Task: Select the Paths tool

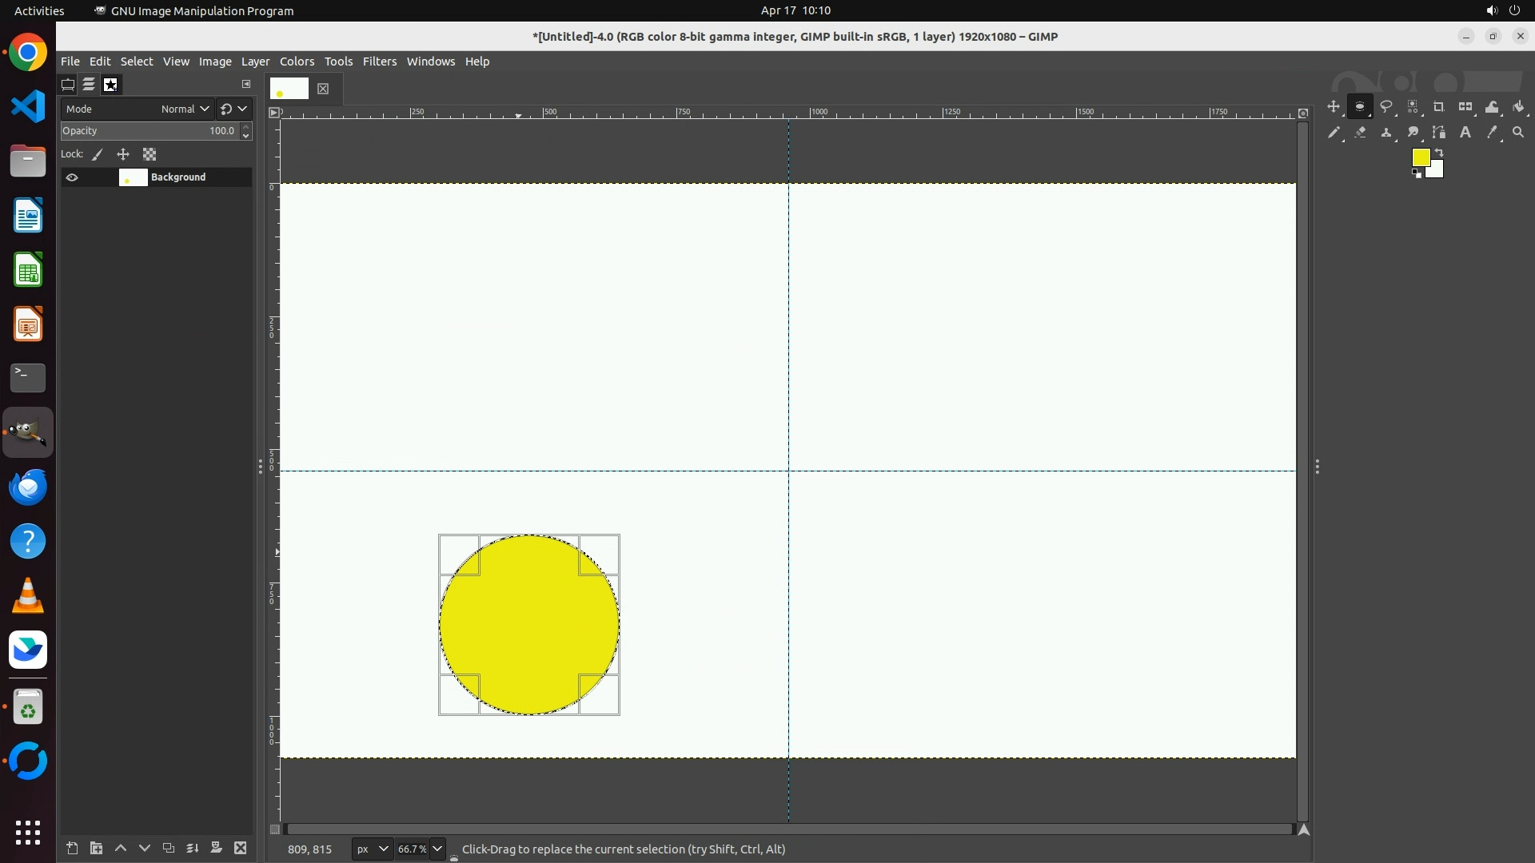Action: [1439, 133]
